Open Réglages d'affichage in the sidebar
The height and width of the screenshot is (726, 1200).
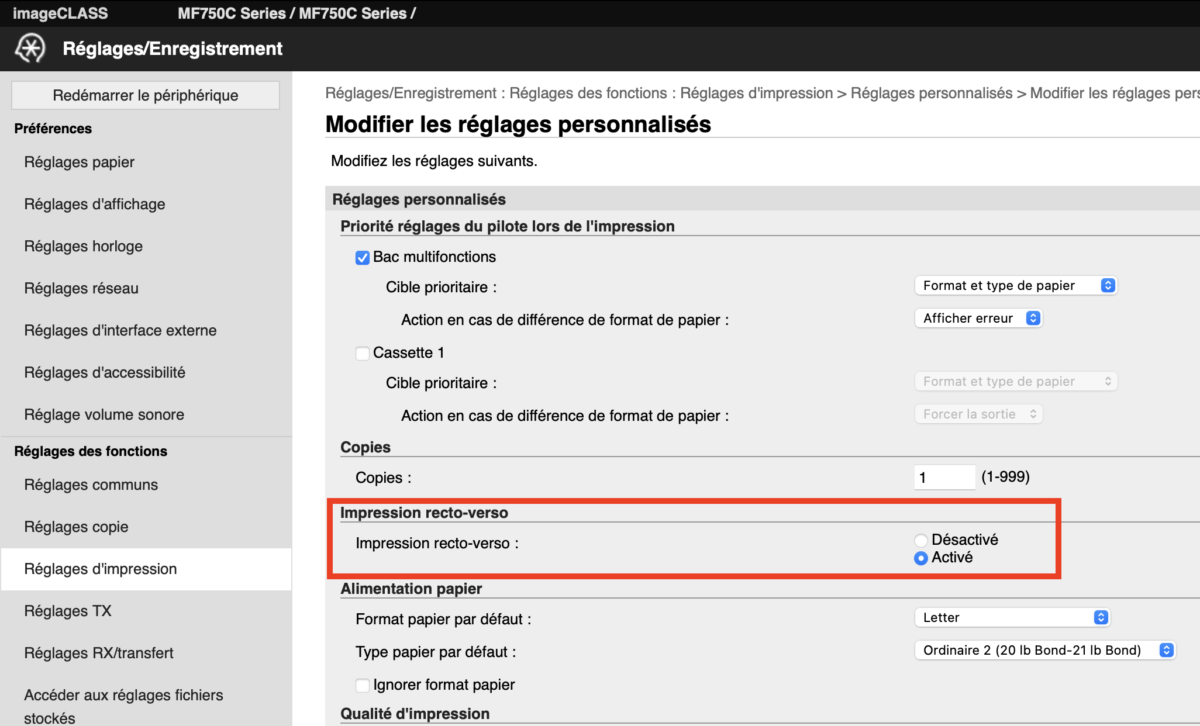[x=94, y=204]
